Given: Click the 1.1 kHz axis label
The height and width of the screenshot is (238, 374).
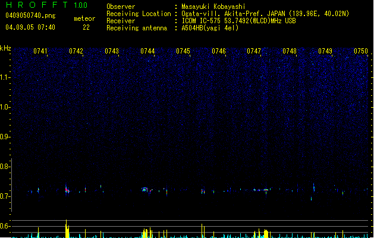Looking at the screenshot, I should pos(5,77).
